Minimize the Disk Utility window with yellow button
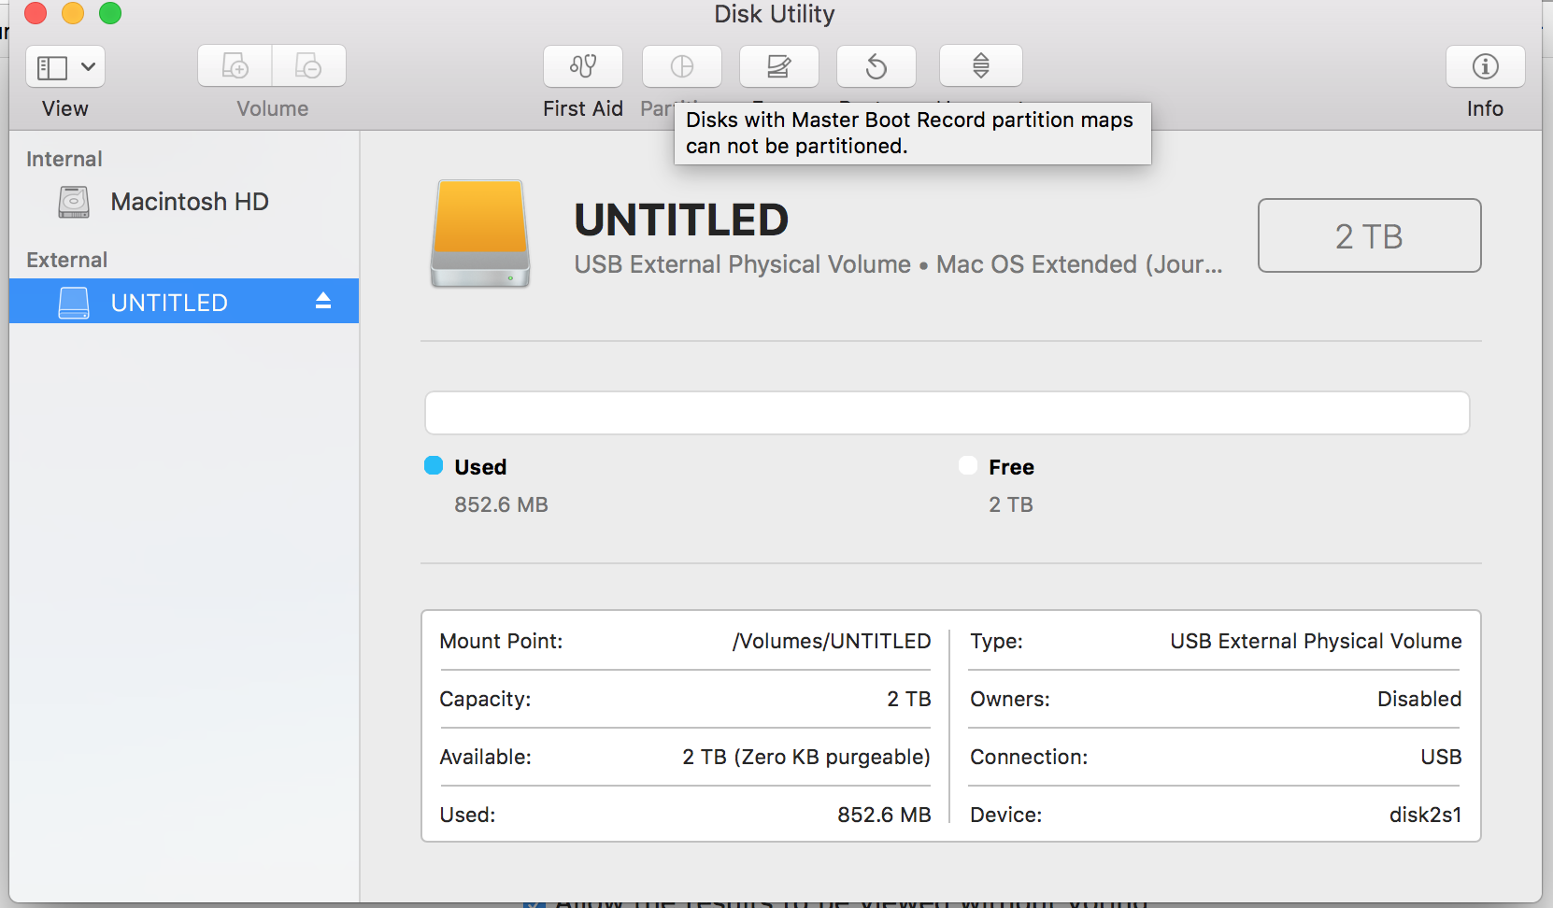The image size is (1553, 908). point(73,13)
